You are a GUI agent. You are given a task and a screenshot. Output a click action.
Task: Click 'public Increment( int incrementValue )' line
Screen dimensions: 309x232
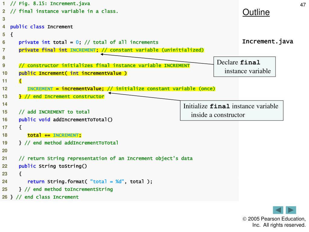coord(73,73)
